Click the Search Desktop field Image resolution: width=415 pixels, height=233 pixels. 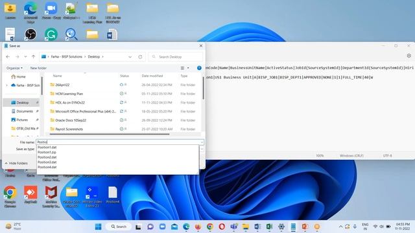[176, 57]
